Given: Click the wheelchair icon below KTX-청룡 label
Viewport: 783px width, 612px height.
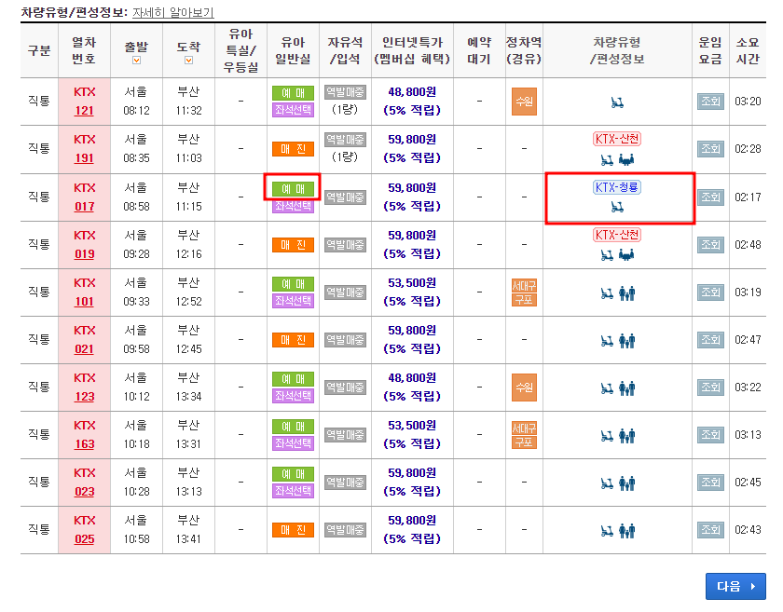Looking at the screenshot, I should point(618,205).
